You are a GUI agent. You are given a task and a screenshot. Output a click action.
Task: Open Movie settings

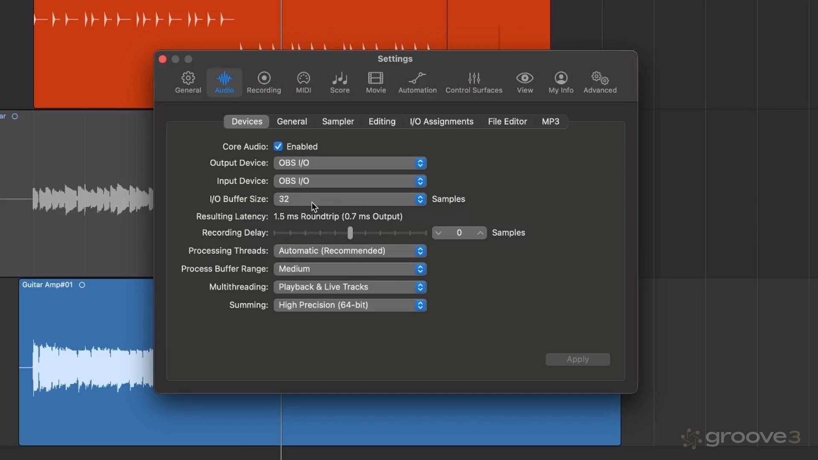click(x=375, y=82)
